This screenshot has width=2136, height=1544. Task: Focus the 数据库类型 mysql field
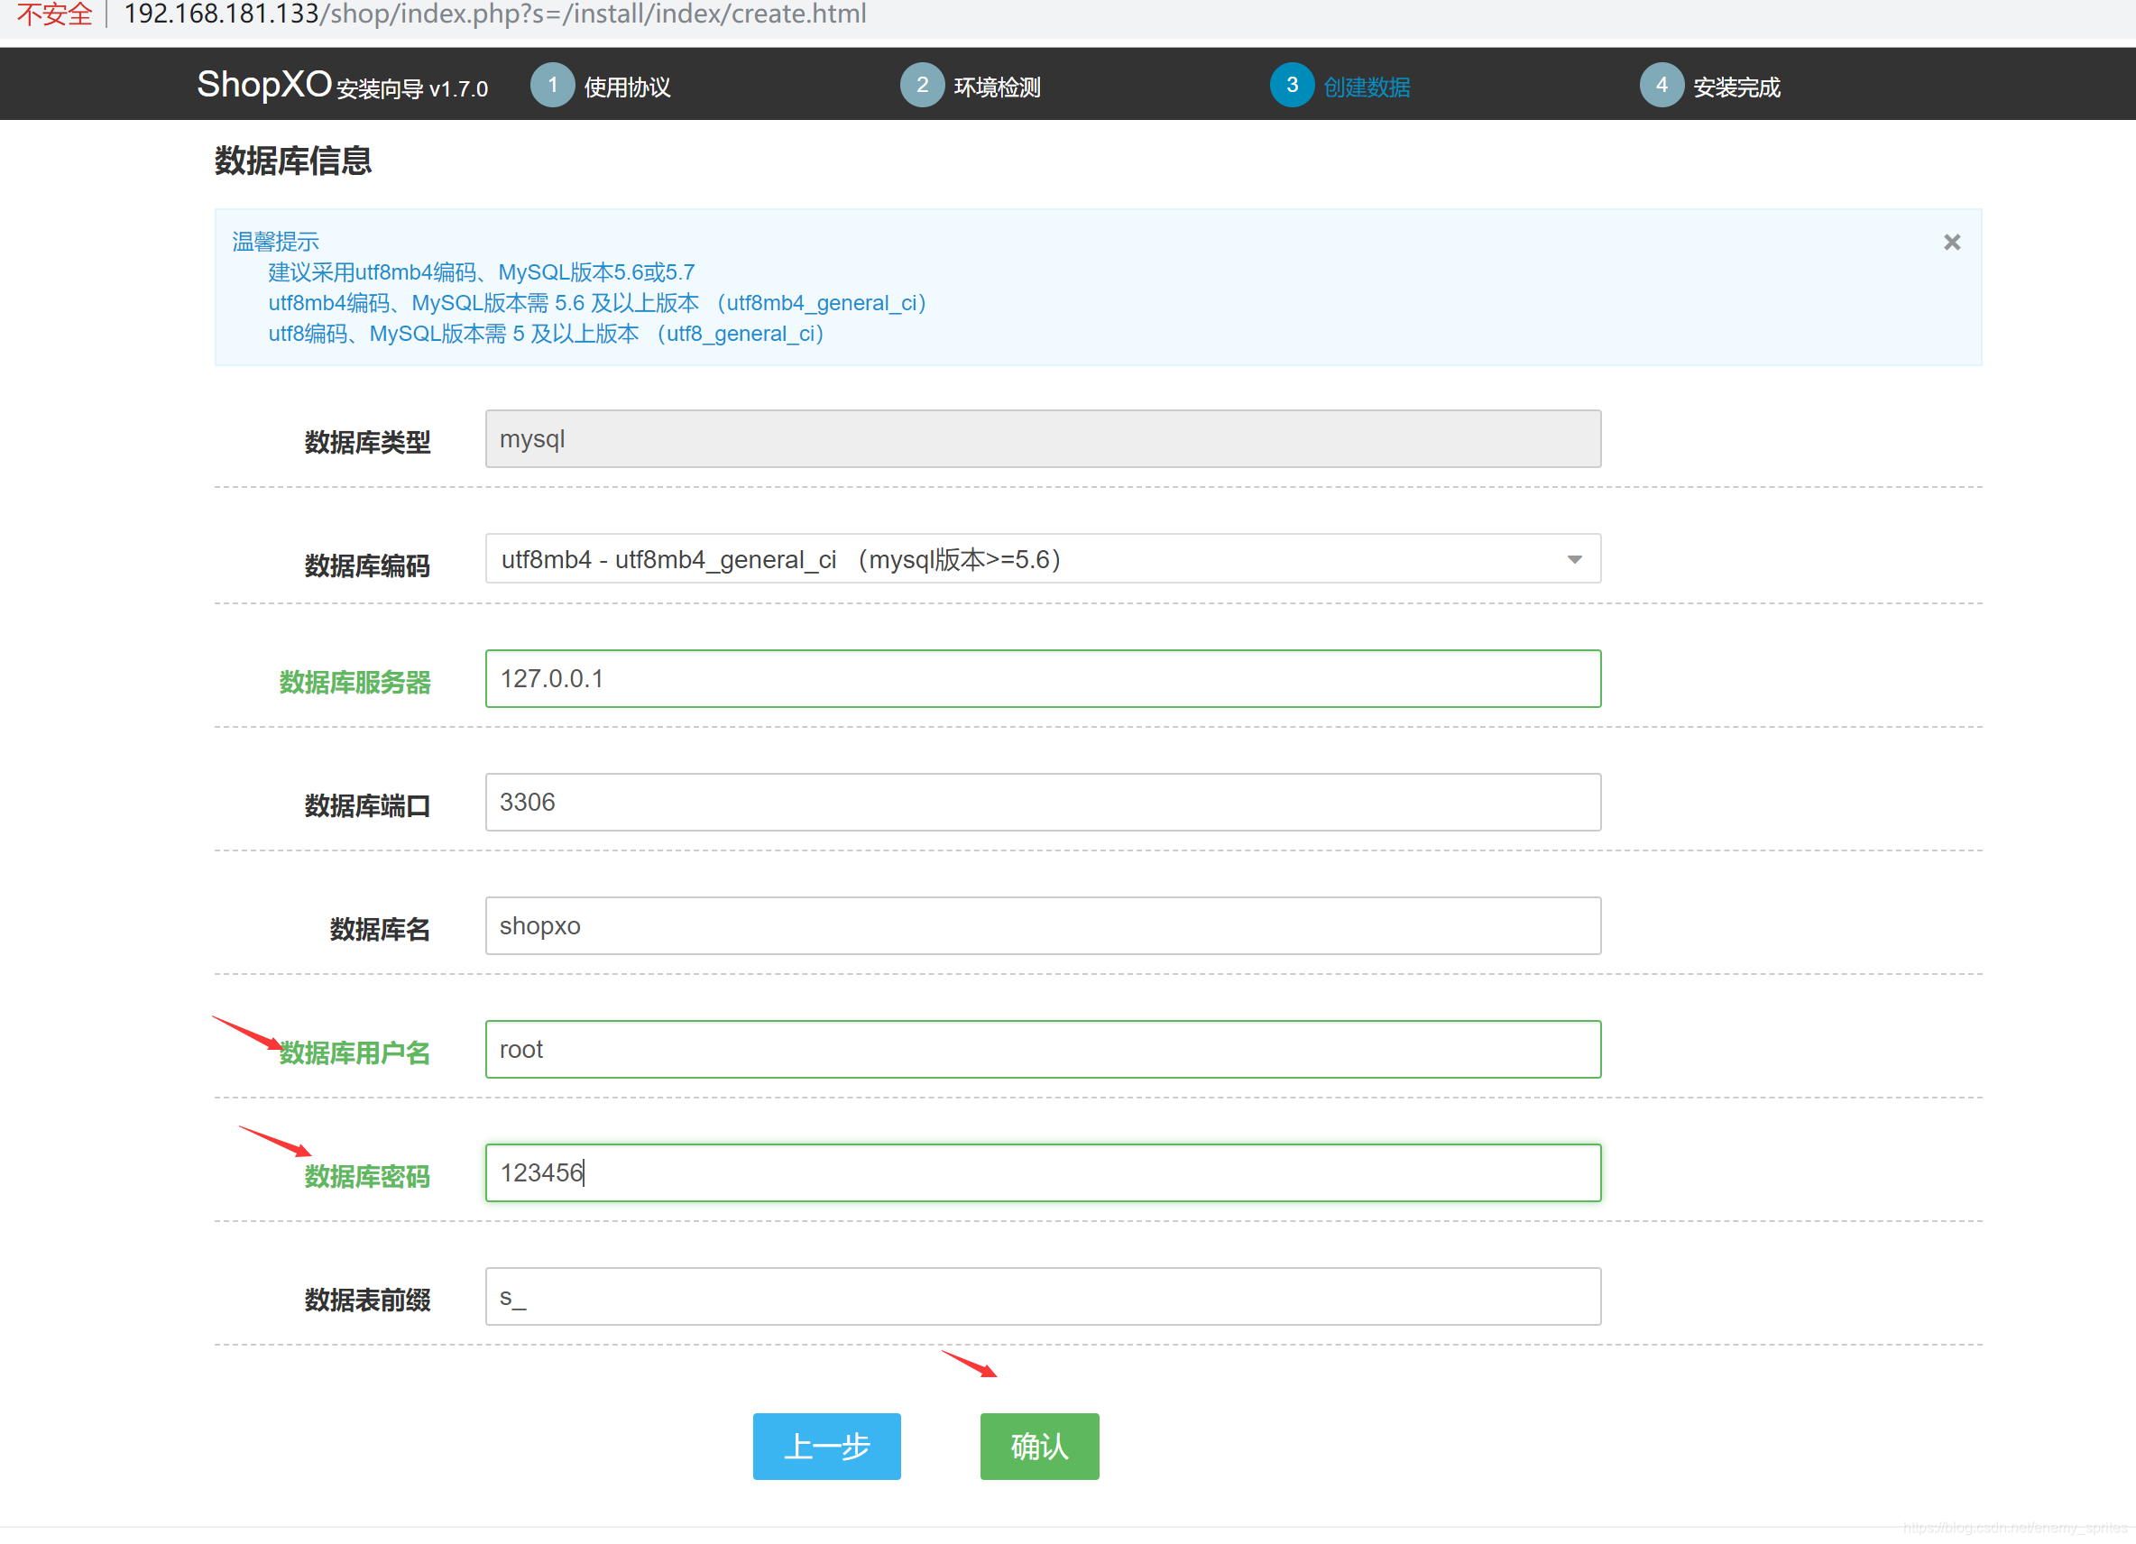pyautogui.click(x=1043, y=438)
